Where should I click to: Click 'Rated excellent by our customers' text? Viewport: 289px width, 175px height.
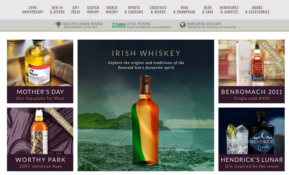point(149,27)
